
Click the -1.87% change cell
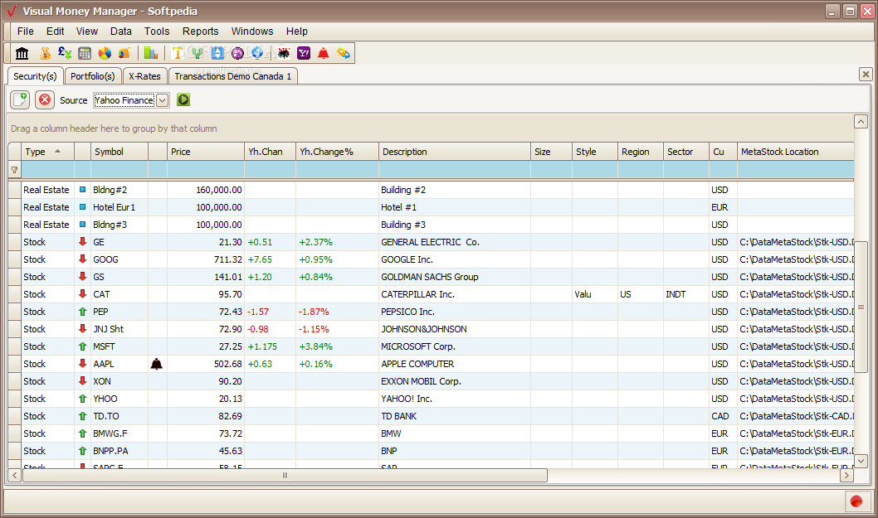pos(337,312)
